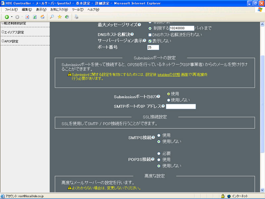Click the エイリアス設定 bullet icon
265x199 pixels.
pos(3,32)
